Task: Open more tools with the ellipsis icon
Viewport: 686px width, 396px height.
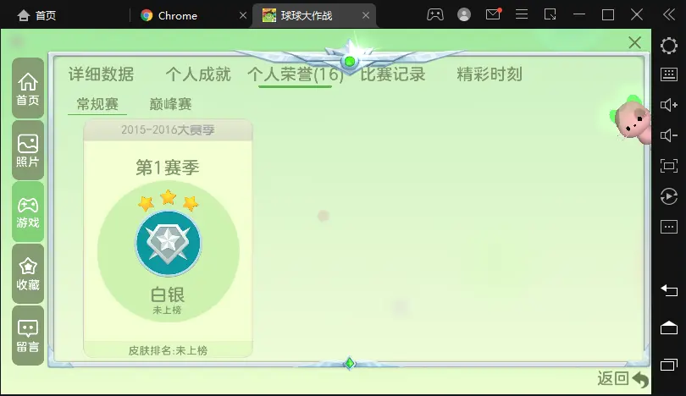Action: [x=669, y=227]
